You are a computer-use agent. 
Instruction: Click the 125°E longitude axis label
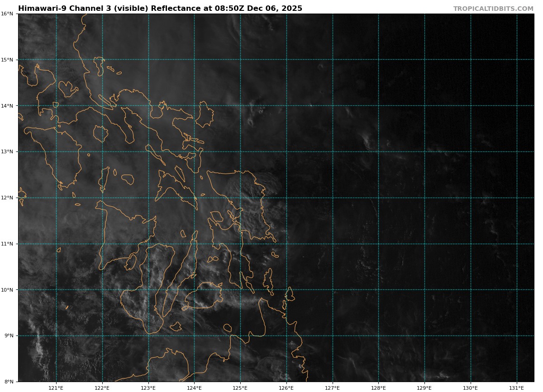(x=240, y=387)
